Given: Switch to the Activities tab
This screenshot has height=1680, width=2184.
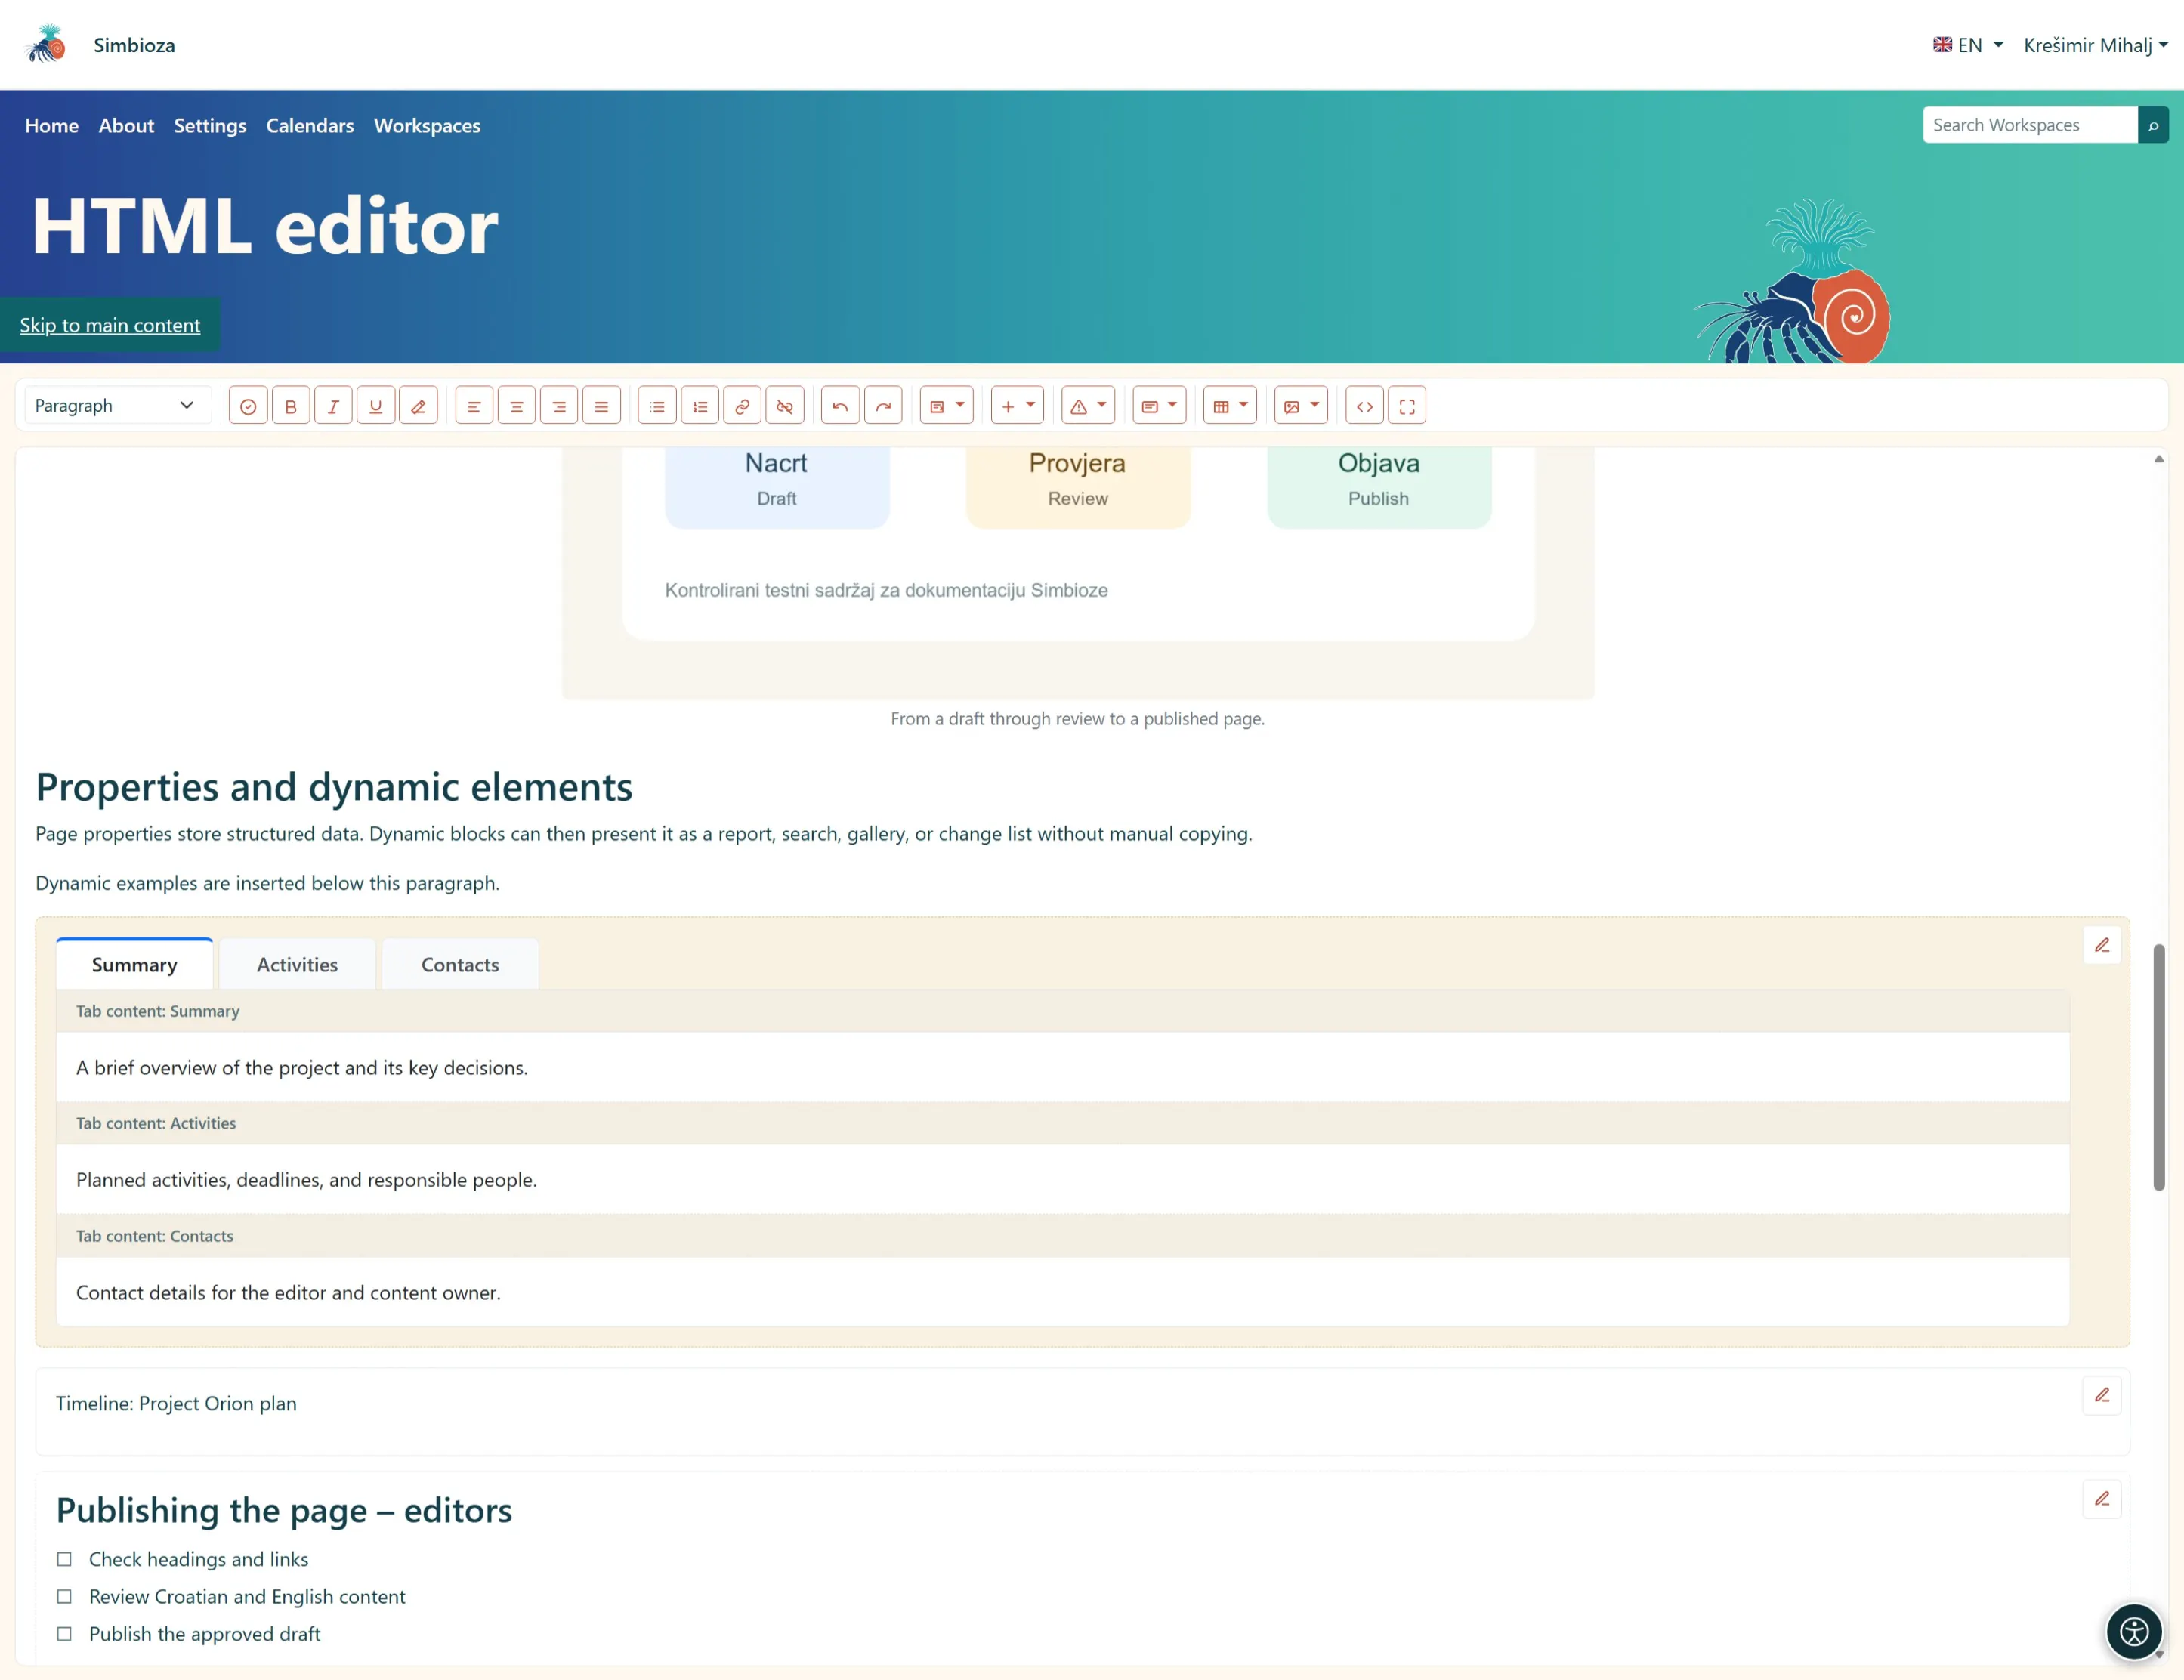Looking at the screenshot, I should point(297,965).
